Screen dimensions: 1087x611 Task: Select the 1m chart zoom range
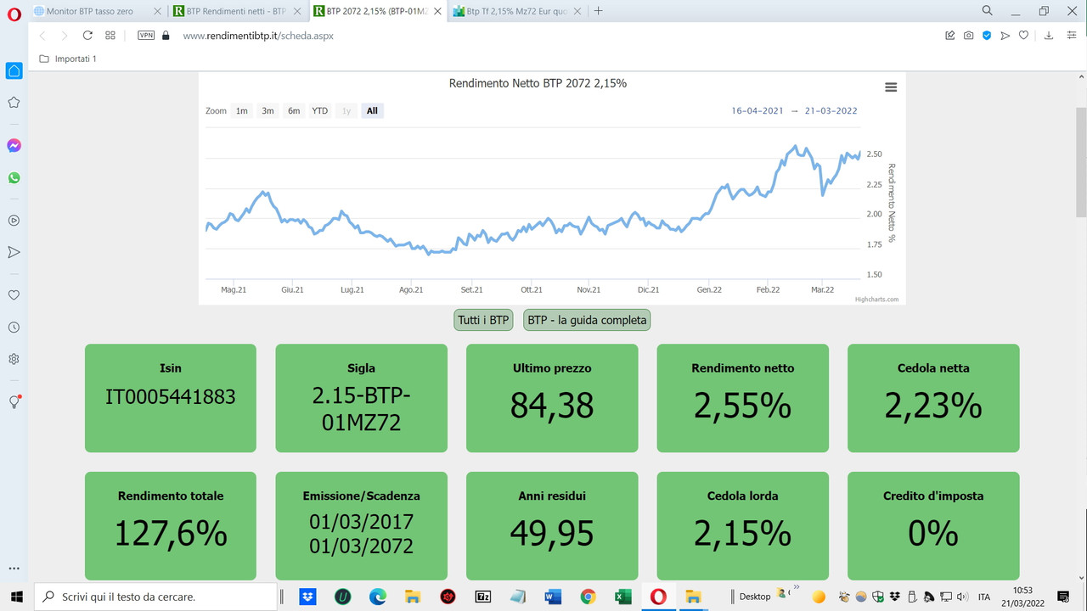pos(241,110)
